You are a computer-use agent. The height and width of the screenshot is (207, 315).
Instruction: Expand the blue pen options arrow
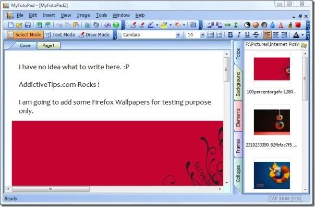[157, 25]
